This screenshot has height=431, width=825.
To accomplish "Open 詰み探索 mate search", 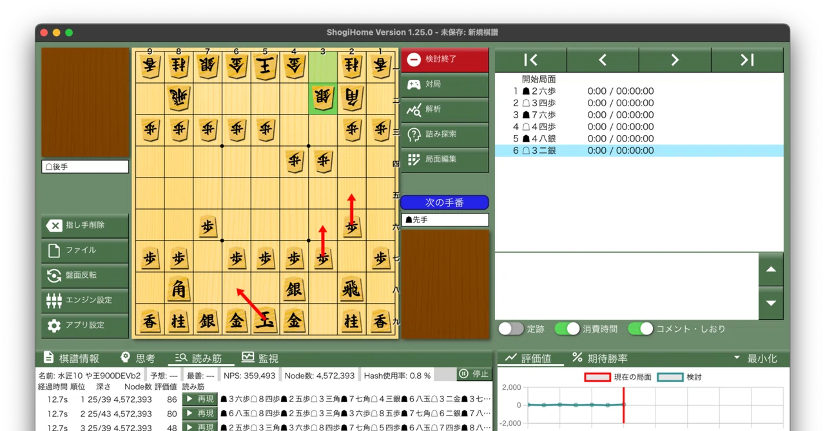I will coord(445,134).
